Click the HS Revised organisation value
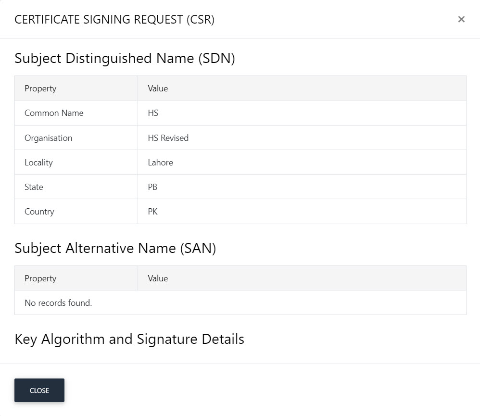This screenshot has width=480, height=416. point(168,138)
